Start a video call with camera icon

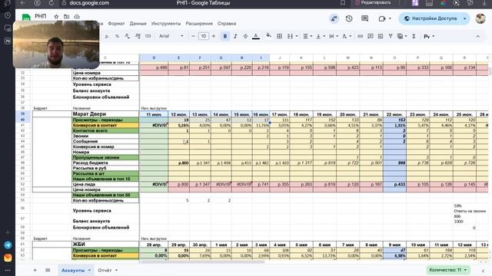point(382,18)
